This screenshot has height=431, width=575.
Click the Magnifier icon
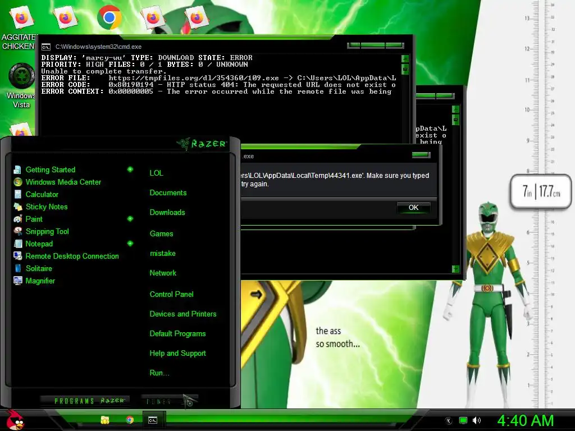[17, 281]
